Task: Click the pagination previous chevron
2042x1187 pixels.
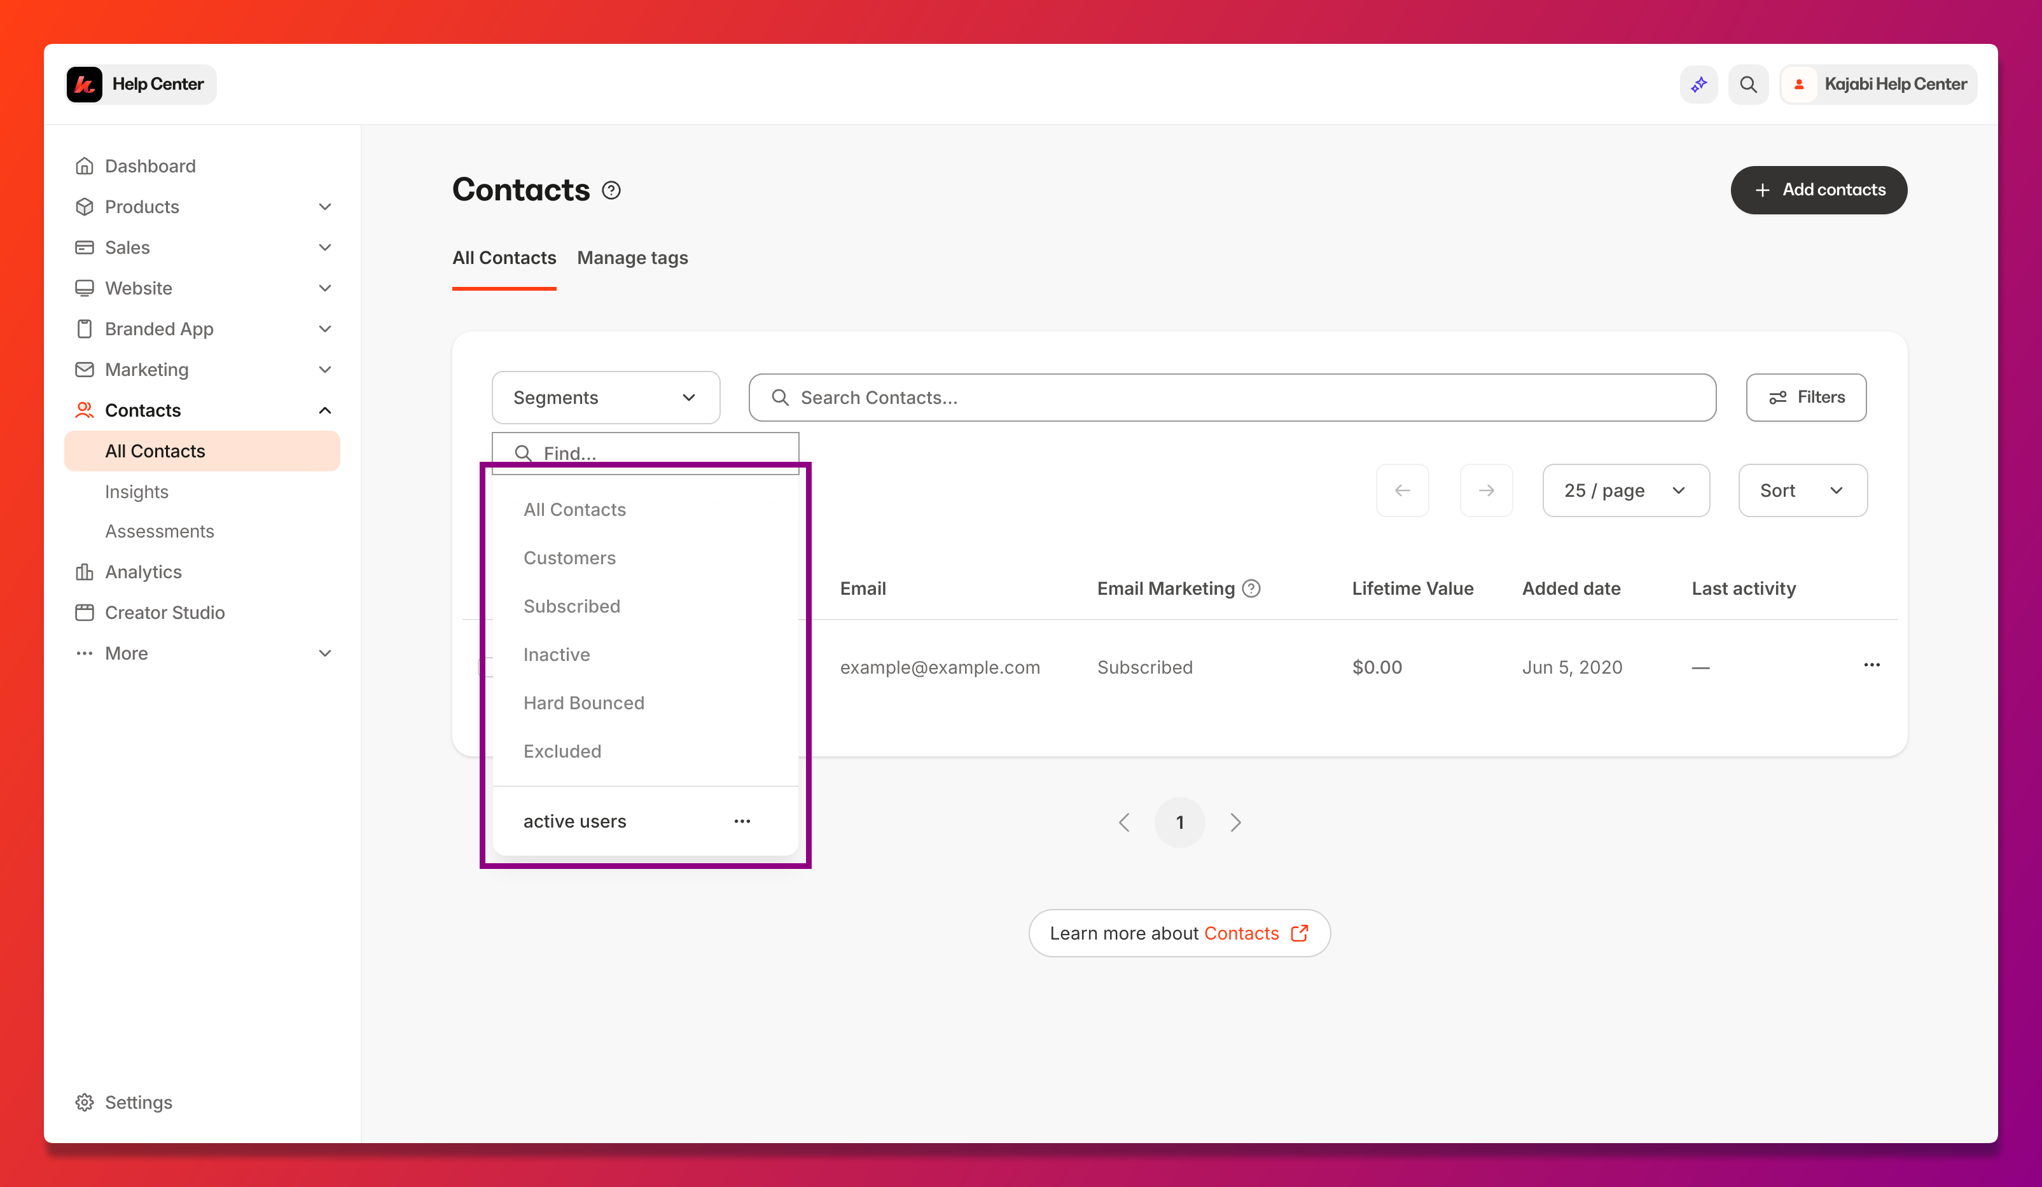Action: (1124, 823)
